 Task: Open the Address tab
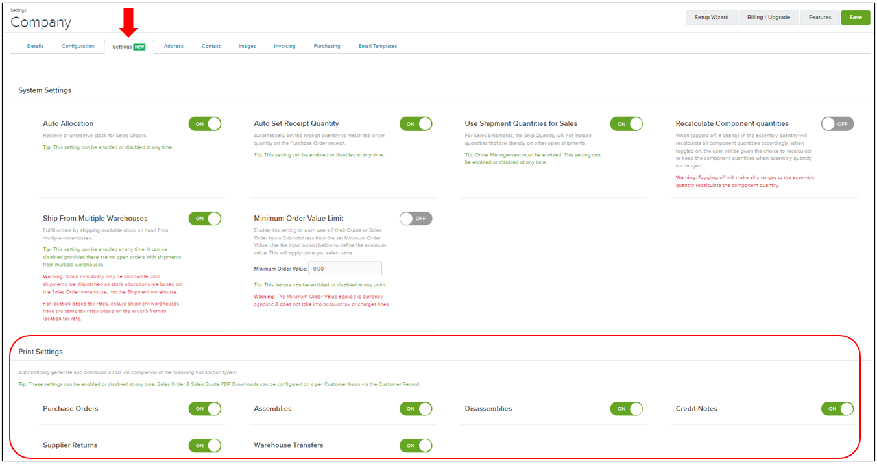pyautogui.click(x=173, y=46)
